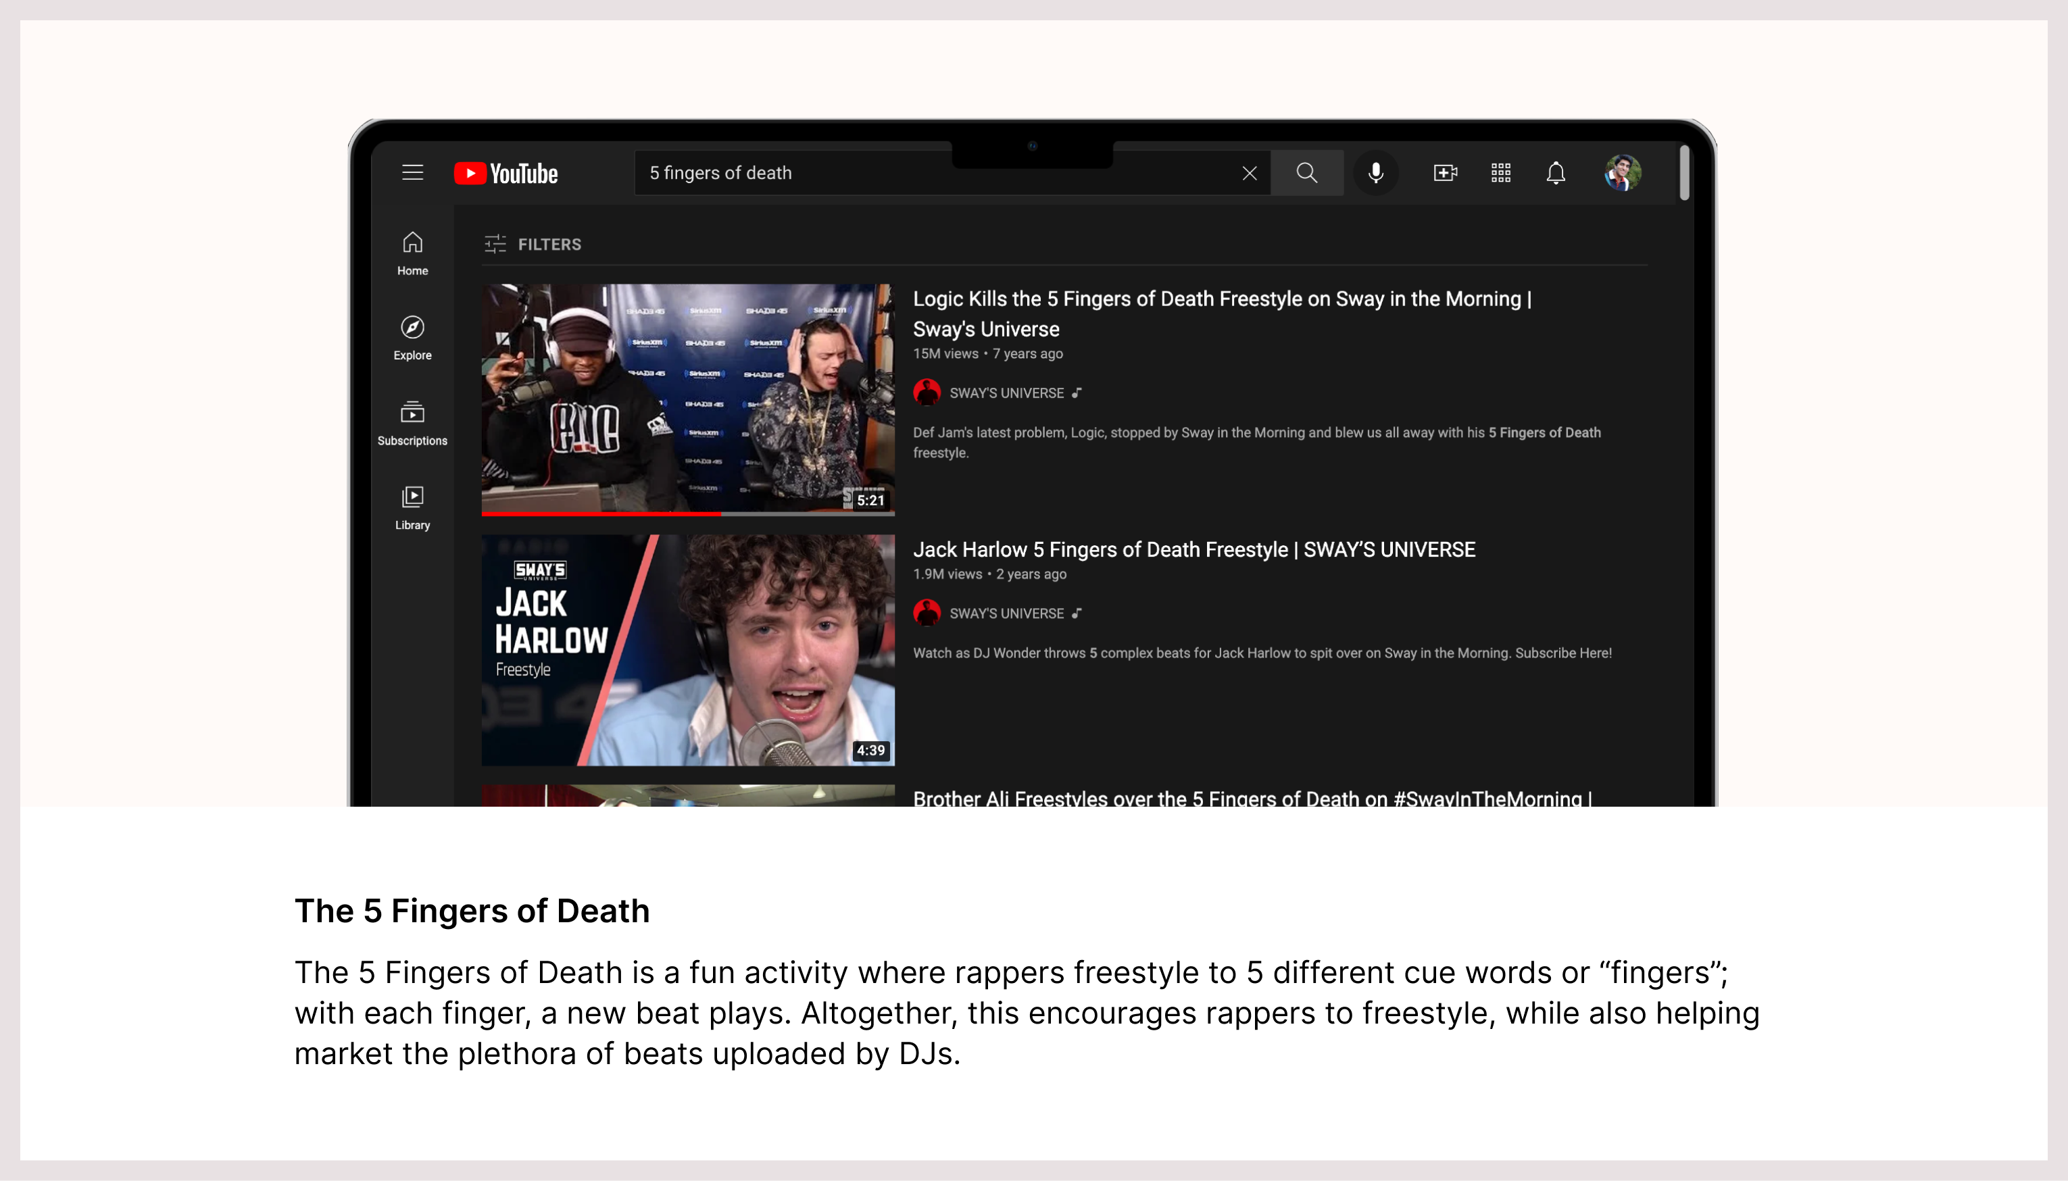Clear the search box with the X
Viewport: 2068px width, 1181px height.
[x=1250, y=173]
